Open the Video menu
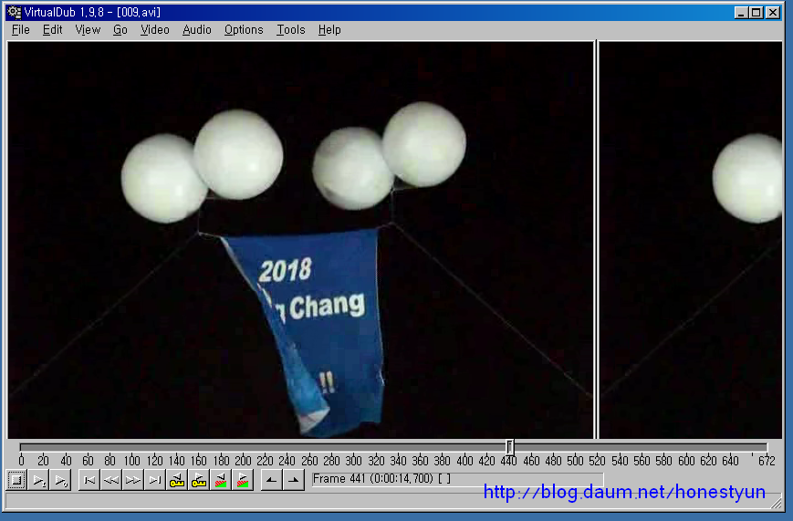The width and height of the screenshot is (793, 521). point(155,30)
